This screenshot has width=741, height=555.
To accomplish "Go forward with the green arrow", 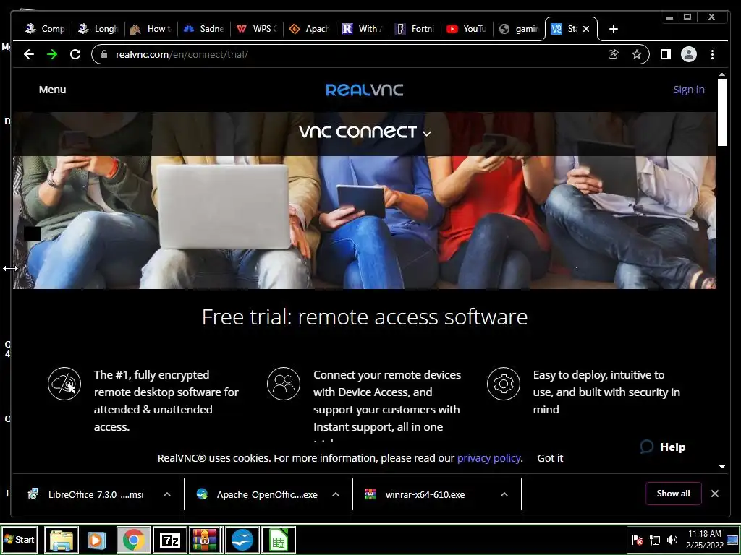I will coord(52,54).
